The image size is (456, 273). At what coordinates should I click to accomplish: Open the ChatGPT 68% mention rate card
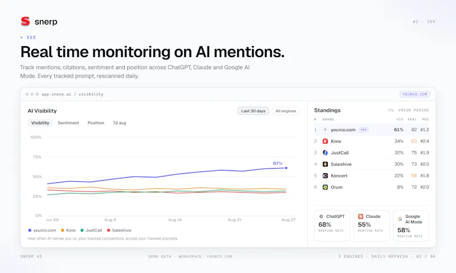(332, 226)
